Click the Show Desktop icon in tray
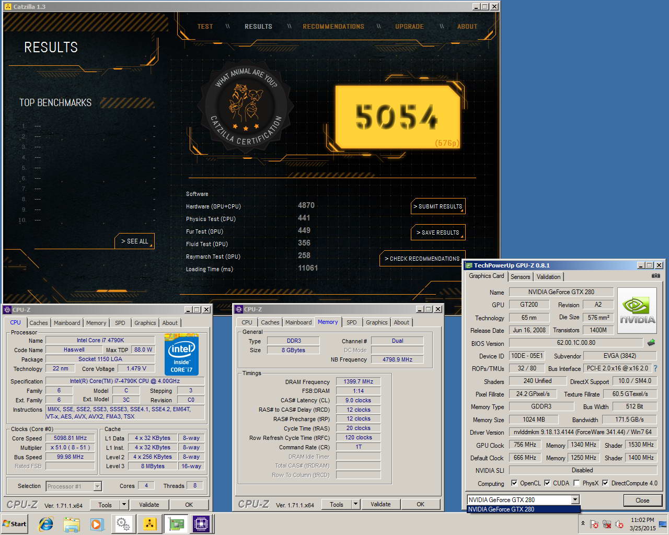 pyautogui.click(x=664, y=524)
